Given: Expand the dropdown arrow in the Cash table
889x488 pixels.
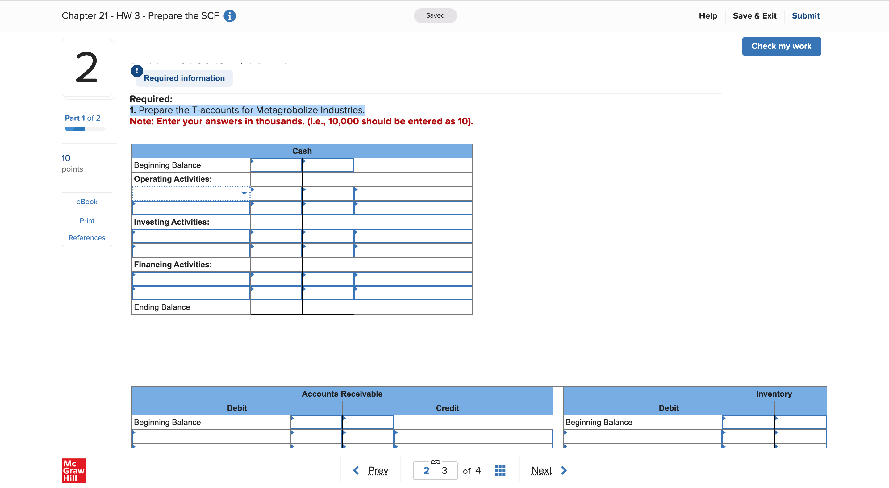Looking at the screenshot, I should coord(244,193).
